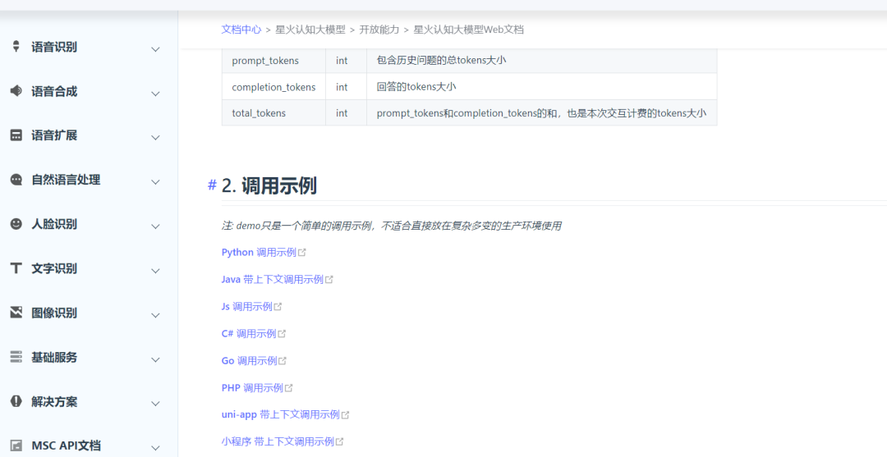Expand the 文字识别 chevron
This screenshot has height=457, width=887.
(155, 271)
